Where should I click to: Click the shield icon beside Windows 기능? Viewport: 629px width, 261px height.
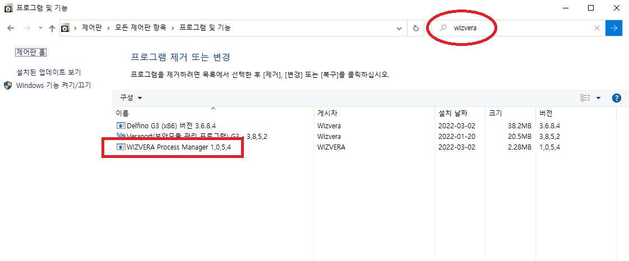8,85
